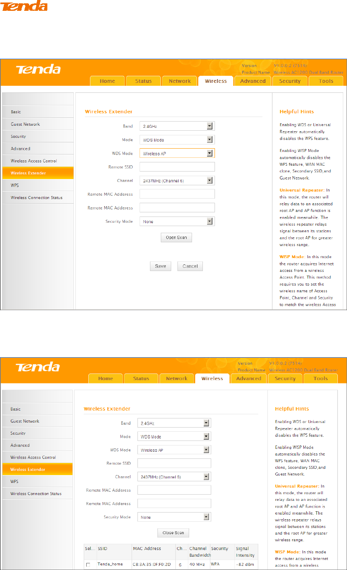This screenshot has width=347, height=570.
Task: Open the Channel dropdown in the upper screenshot
Action: 177,181
